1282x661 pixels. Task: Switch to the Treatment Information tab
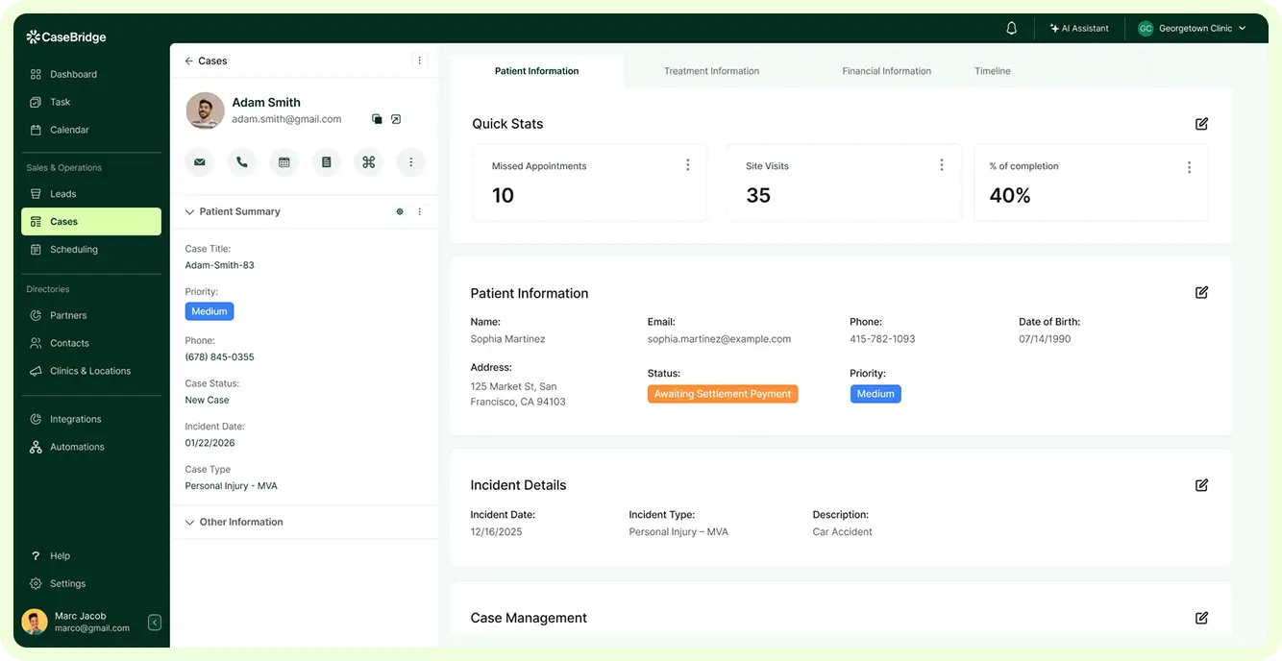pos(711,71)
